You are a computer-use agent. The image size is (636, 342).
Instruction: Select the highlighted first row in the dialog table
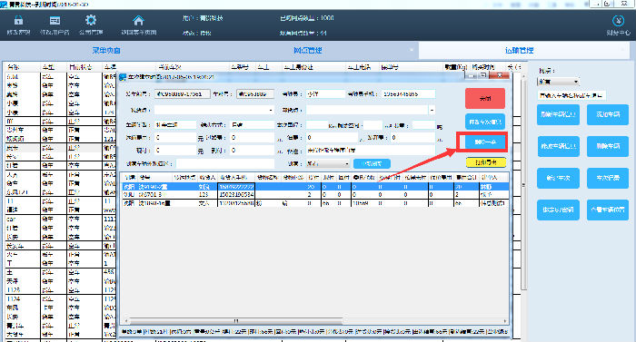pyautogui.click(x=314, y=187)
